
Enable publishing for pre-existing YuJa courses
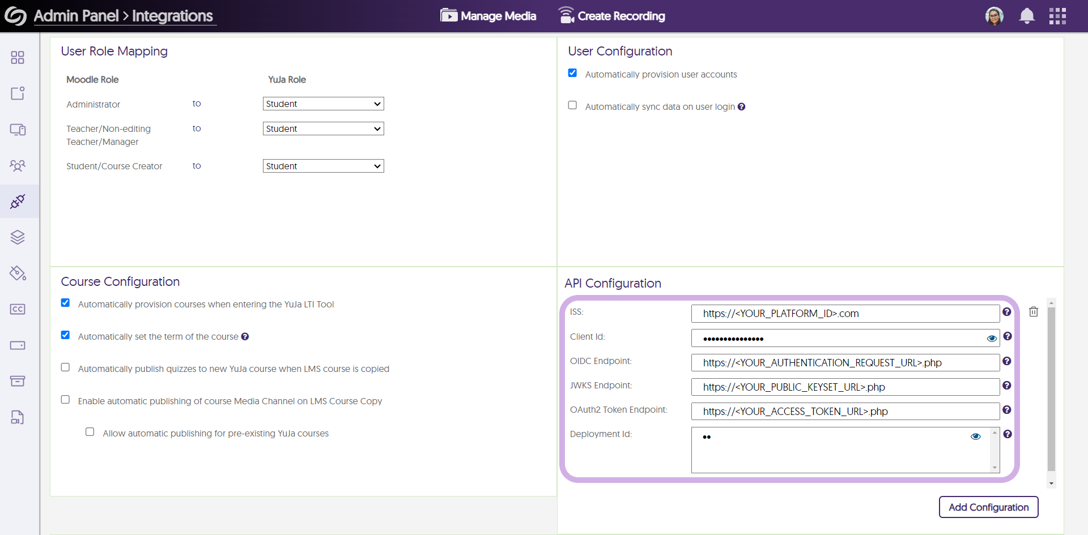coord(90,432)
